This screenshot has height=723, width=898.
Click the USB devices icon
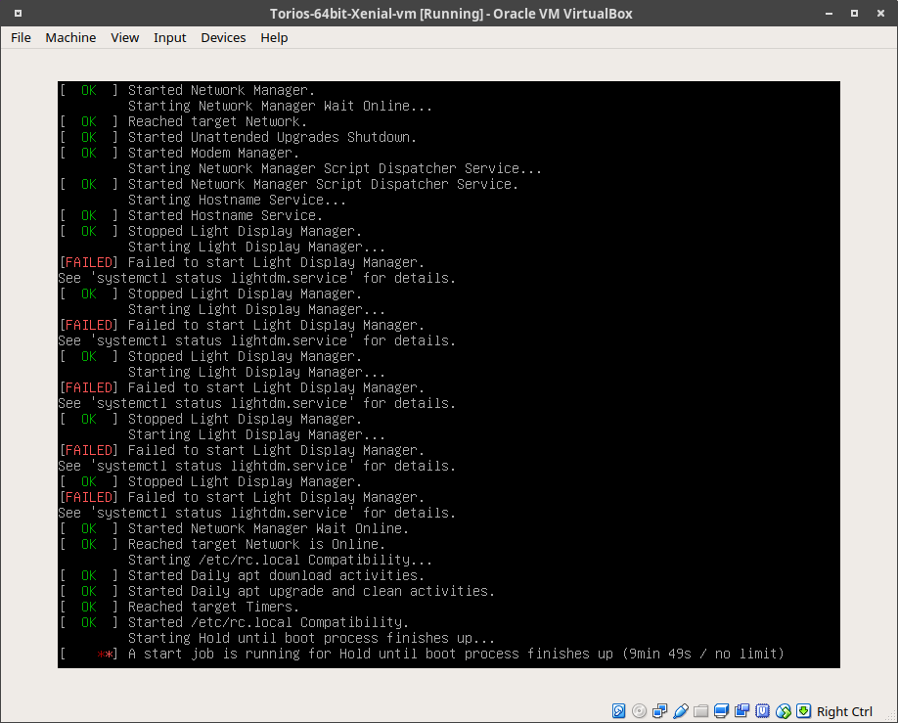(x=681, y=711)
